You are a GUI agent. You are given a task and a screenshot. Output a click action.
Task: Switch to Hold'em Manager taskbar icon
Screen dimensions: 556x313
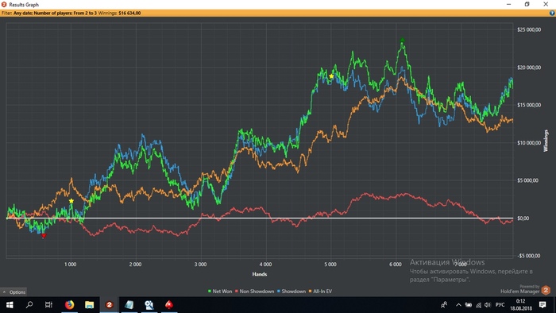(x=110, y=305)
